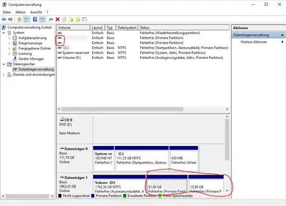
Task: Click the tree pane scroll right arrow
Action: pyautogui.click(x=52, y=196)
